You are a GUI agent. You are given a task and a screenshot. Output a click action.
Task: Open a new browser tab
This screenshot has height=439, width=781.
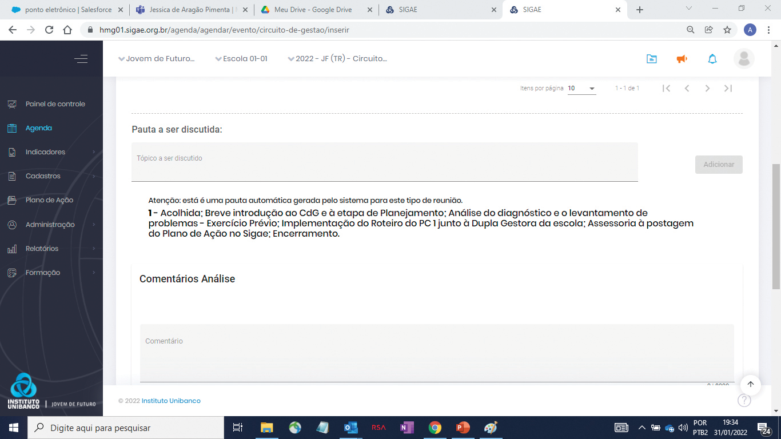pos(640,10)
